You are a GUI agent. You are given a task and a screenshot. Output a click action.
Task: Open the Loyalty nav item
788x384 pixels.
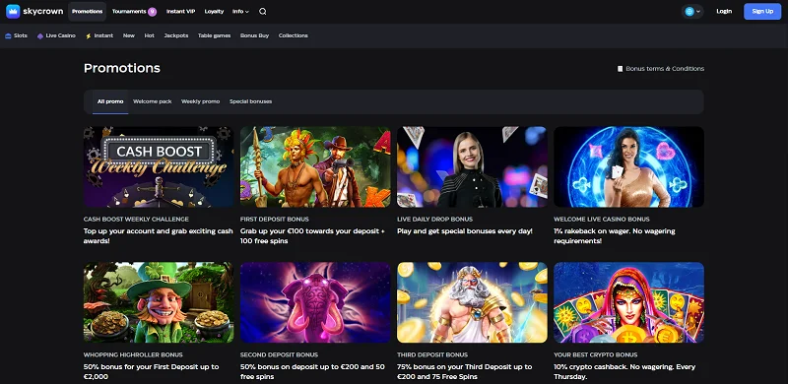click(x=214, y=12)
